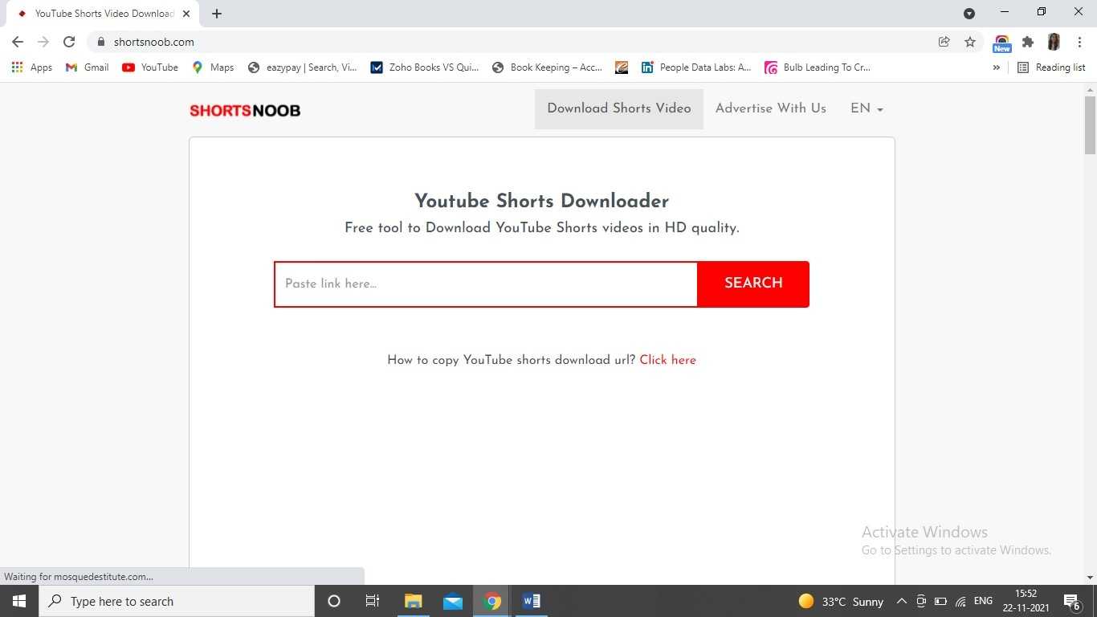Open the YouTube bookmark
The width and height of the screenshot is (1097, 617).
pyautogui.click(x=150, y=67)
